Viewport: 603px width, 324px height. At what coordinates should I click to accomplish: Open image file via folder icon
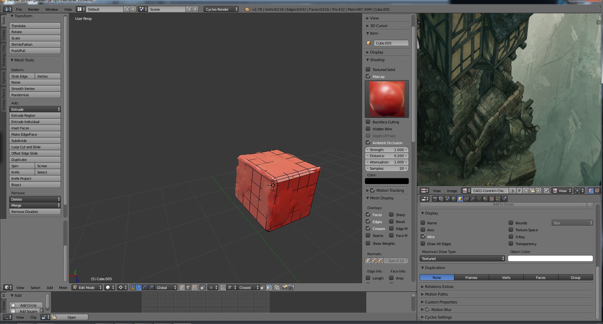point(532,191)
